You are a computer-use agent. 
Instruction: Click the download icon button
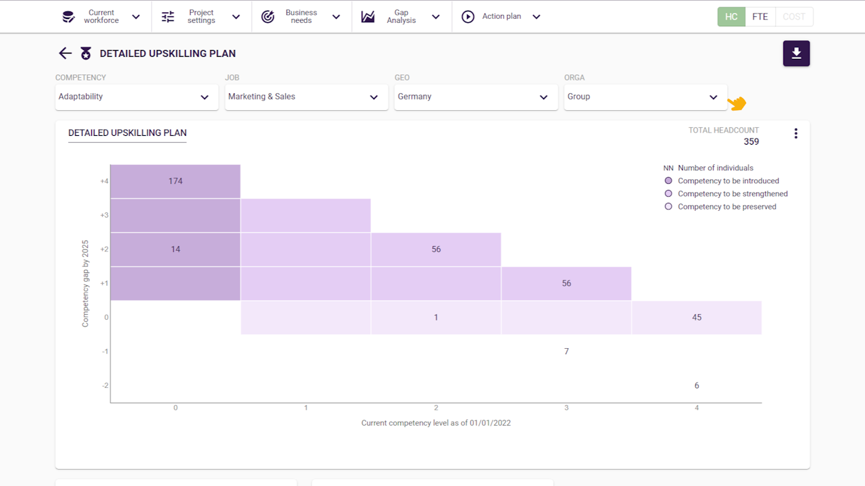[796, 53]
